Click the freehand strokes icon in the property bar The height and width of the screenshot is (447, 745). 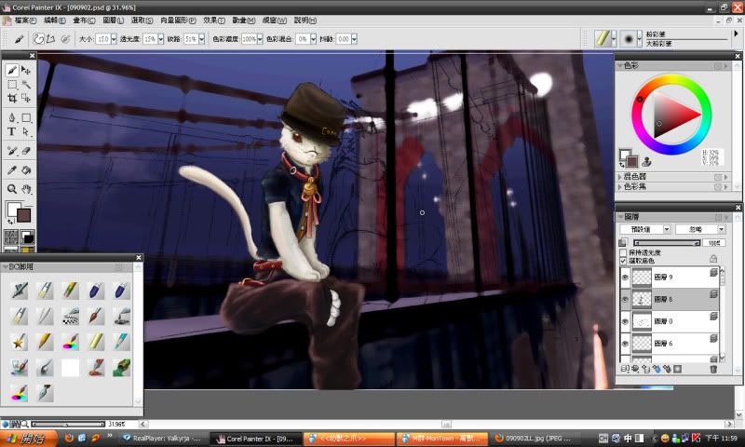point(38,39)
